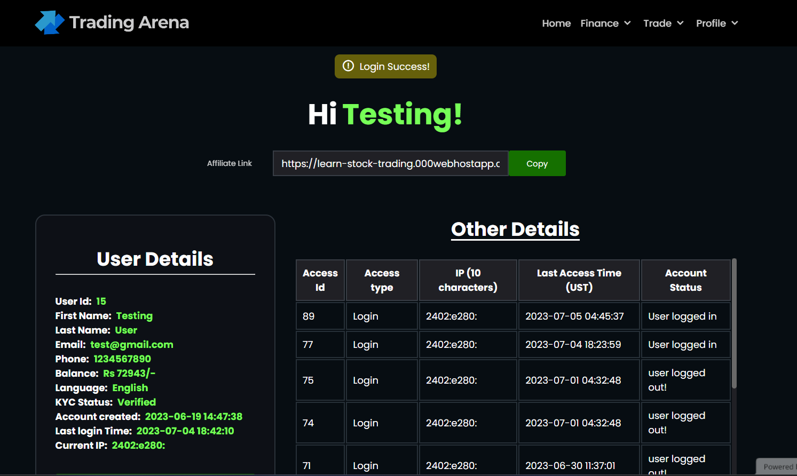
Task: Click the affiliate link input field
Action: [x=390, y=163]
